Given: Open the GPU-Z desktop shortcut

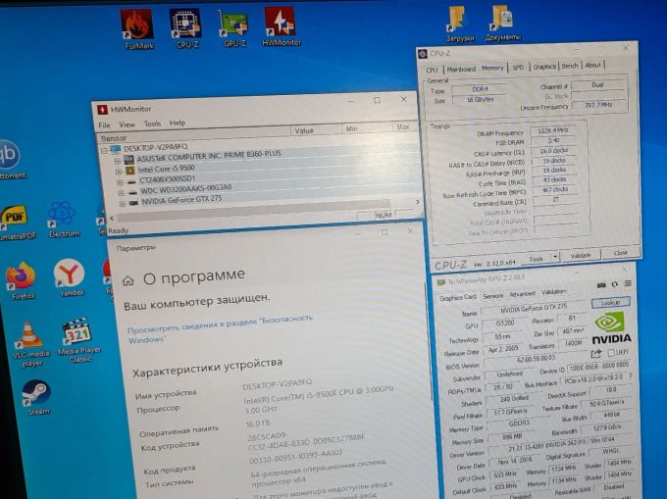Looking at the screenshot, I should [233, 27].
